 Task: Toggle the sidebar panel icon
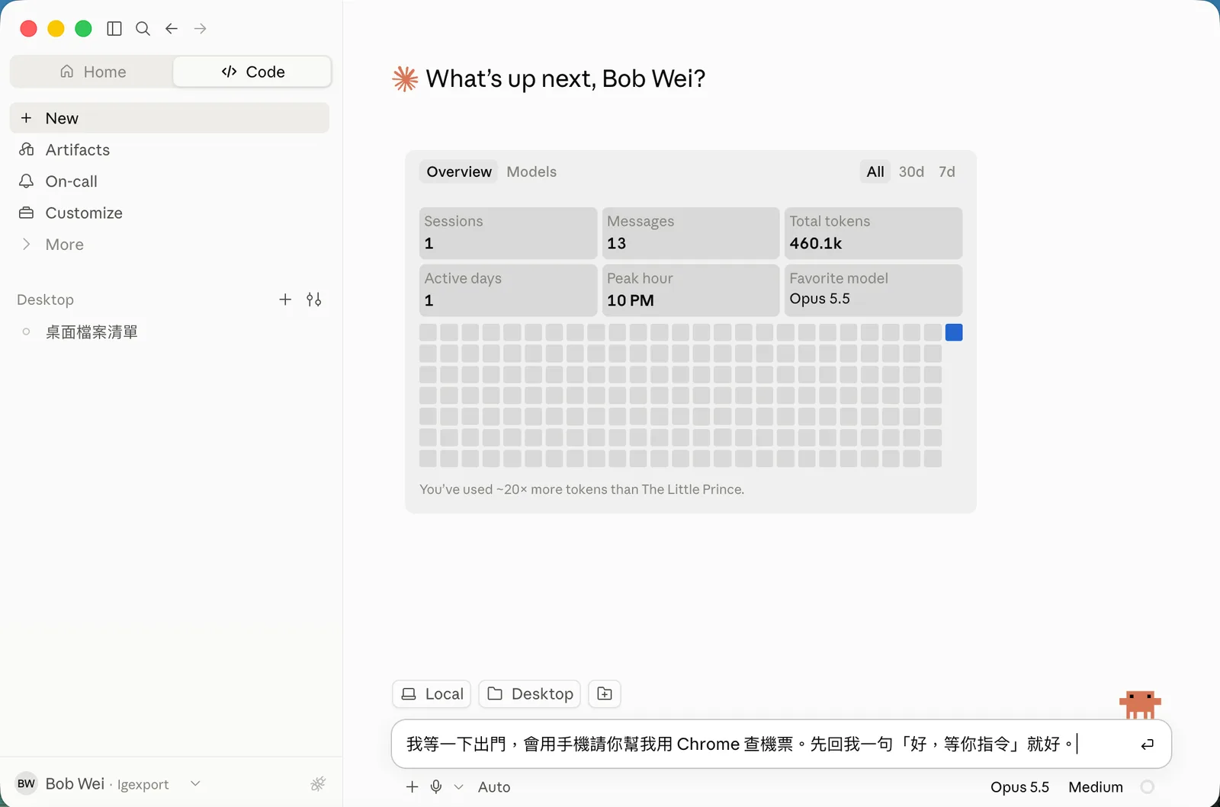coord(114,29)
